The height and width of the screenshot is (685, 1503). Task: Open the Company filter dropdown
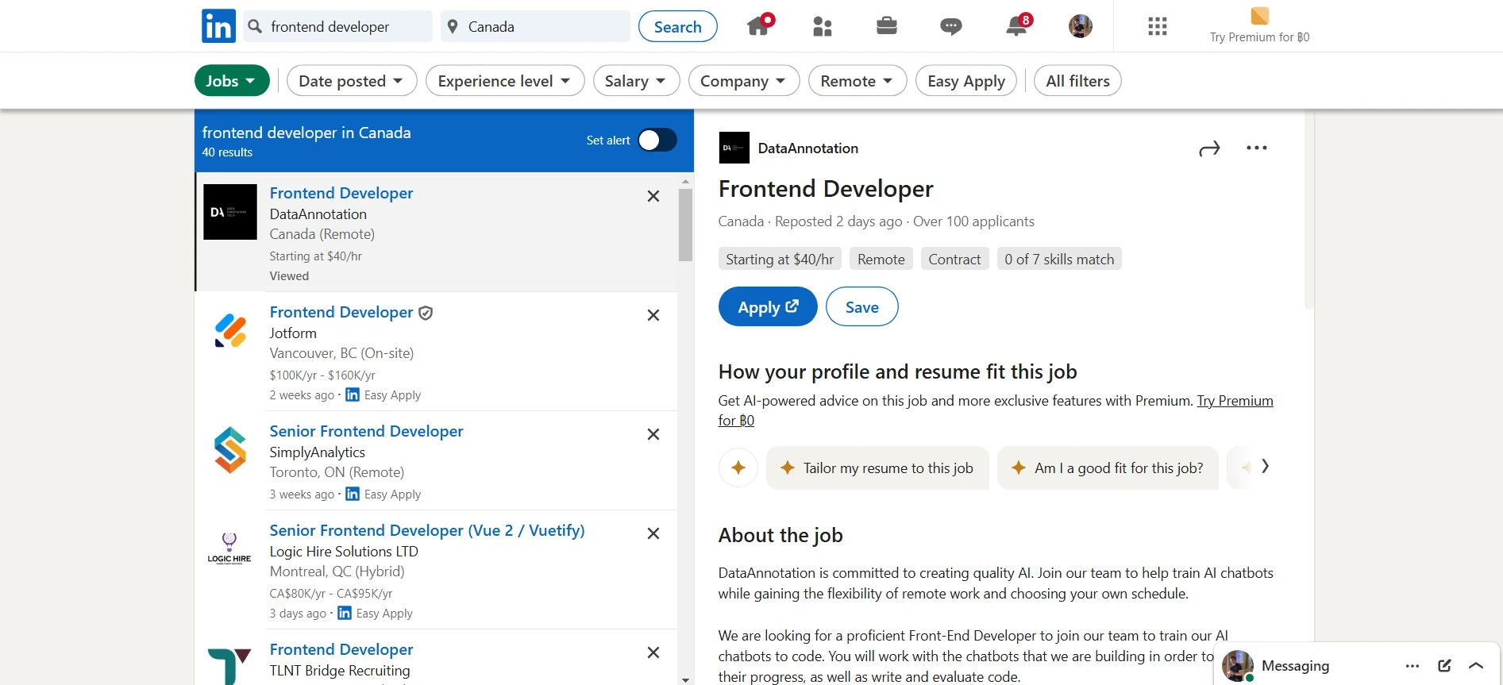coord(744,81)
